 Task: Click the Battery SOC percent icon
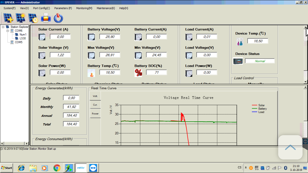[x=138, y=73]
